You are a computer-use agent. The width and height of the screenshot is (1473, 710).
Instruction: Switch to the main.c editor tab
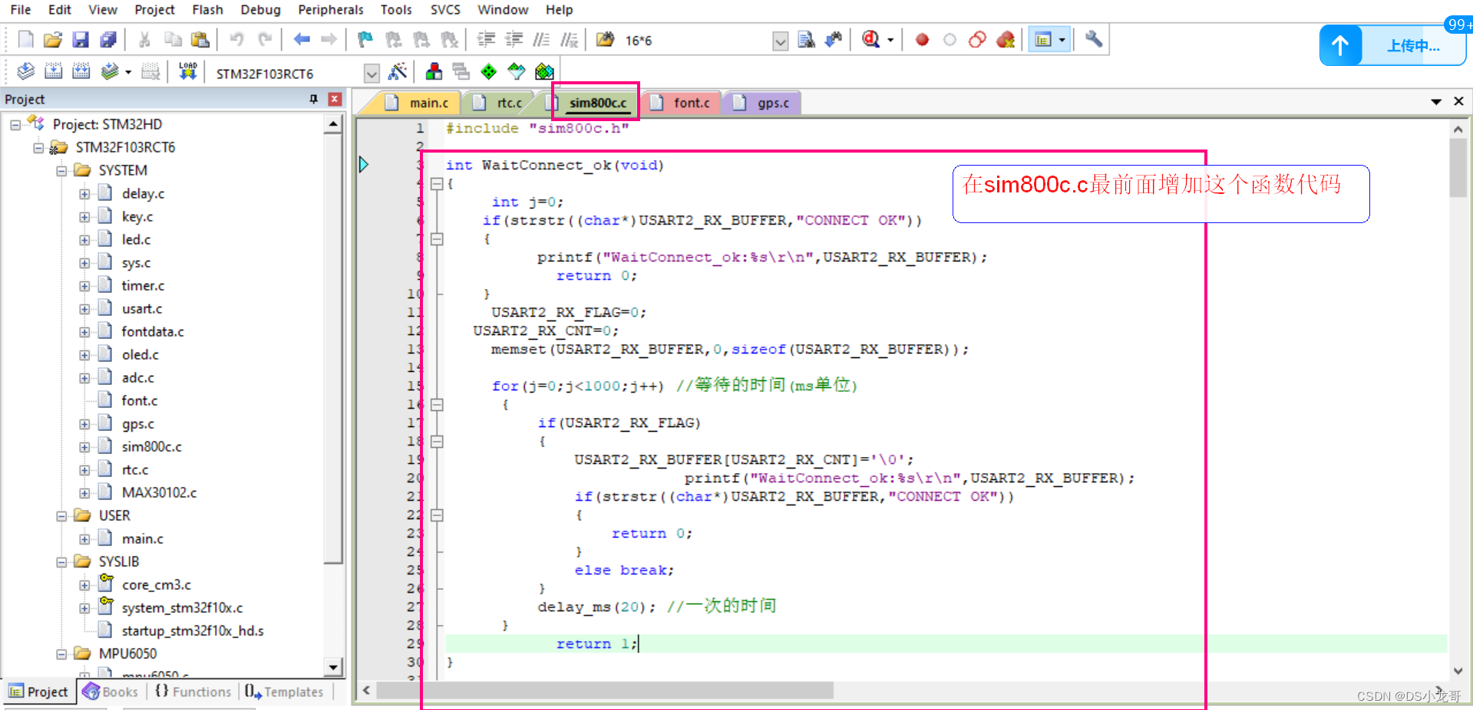coord(417,103)
